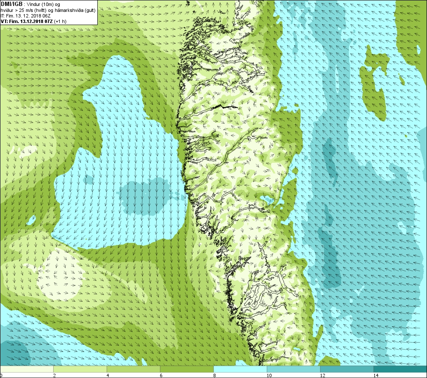The height and width of the screenshot is (378, 427).
Task: Click the 8–10 m/s light cyan swatch
Action: (240, 369)
